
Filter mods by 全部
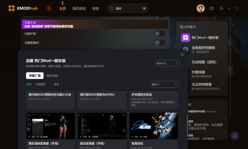[29, 84]
